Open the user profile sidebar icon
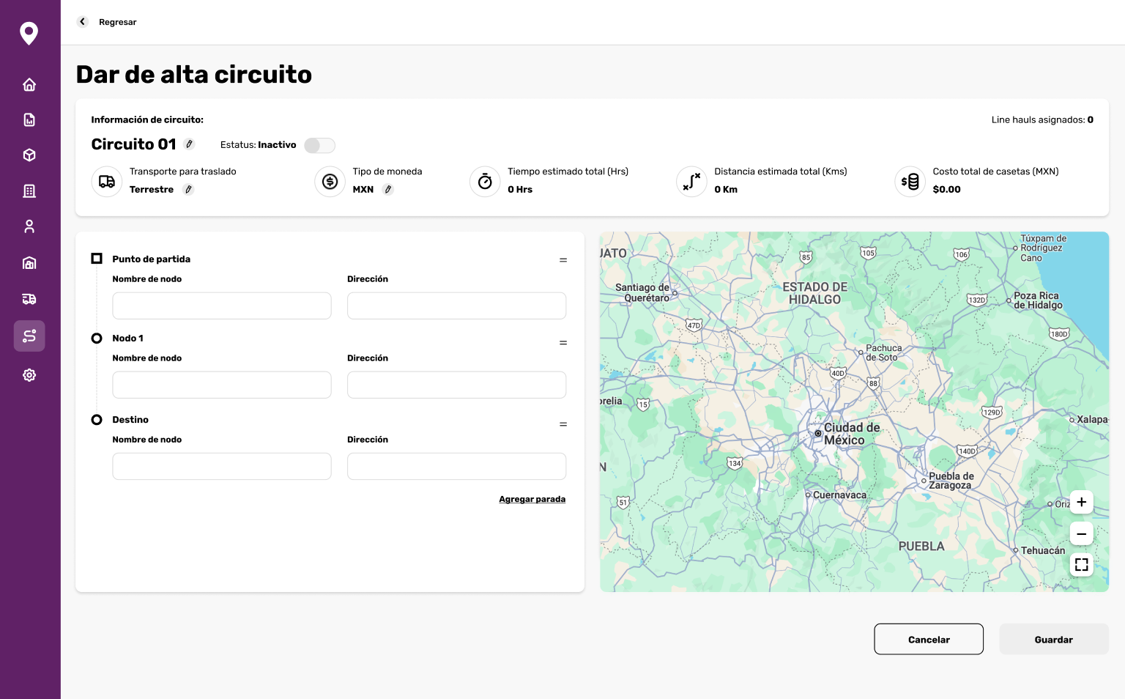The image size is (1125, 699). coord(29,226)
